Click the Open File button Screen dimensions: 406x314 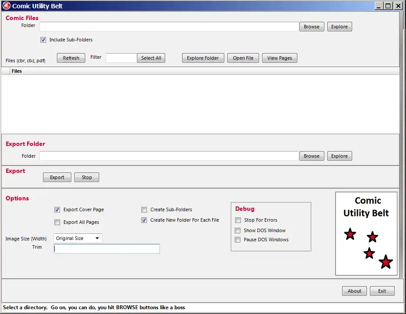[243, 58]
